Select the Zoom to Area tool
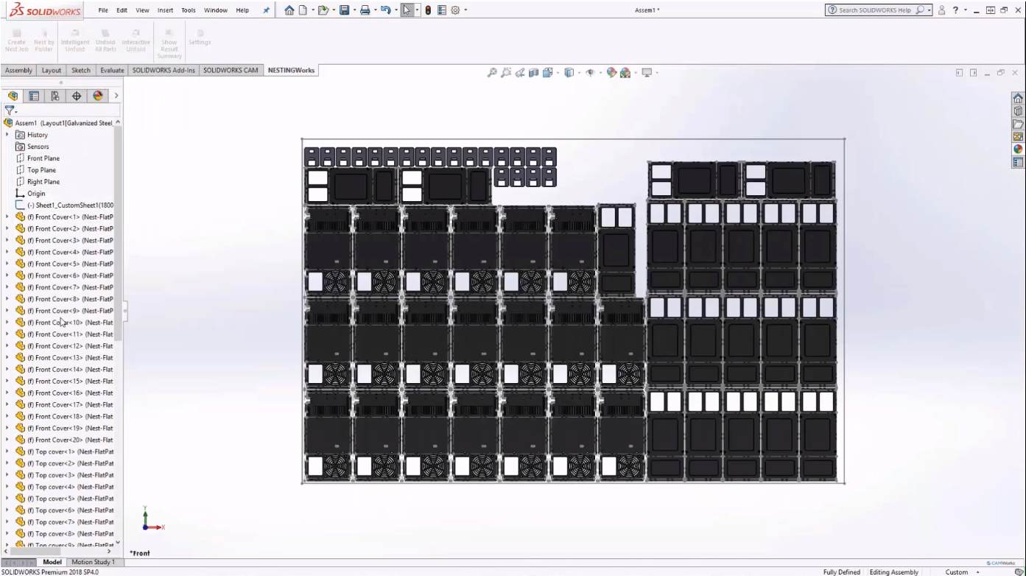Viewport: 1026px width, 576px height. (x=506, y=72)
